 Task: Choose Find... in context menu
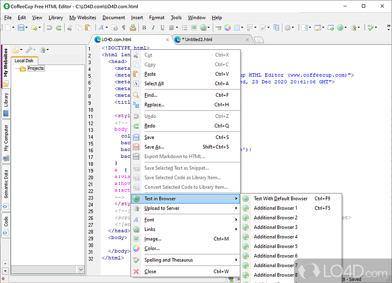(x=186, y=95)
